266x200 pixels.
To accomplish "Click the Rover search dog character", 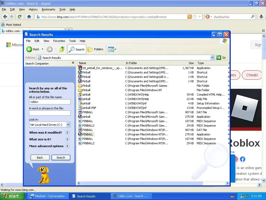I will [44, 175].
